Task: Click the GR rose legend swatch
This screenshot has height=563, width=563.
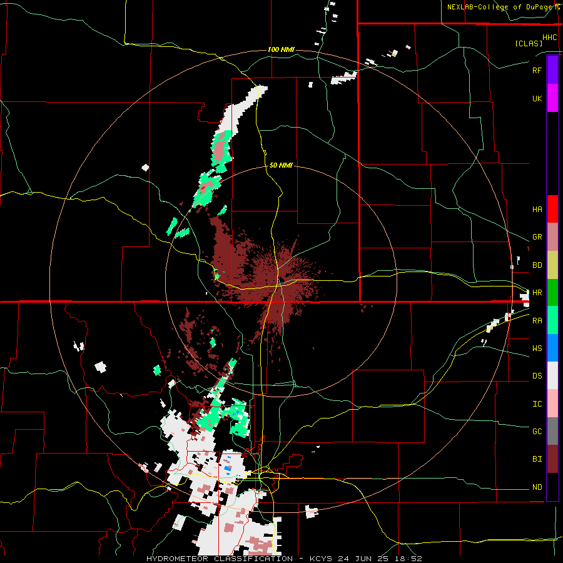Action: [x=552, y=237]
